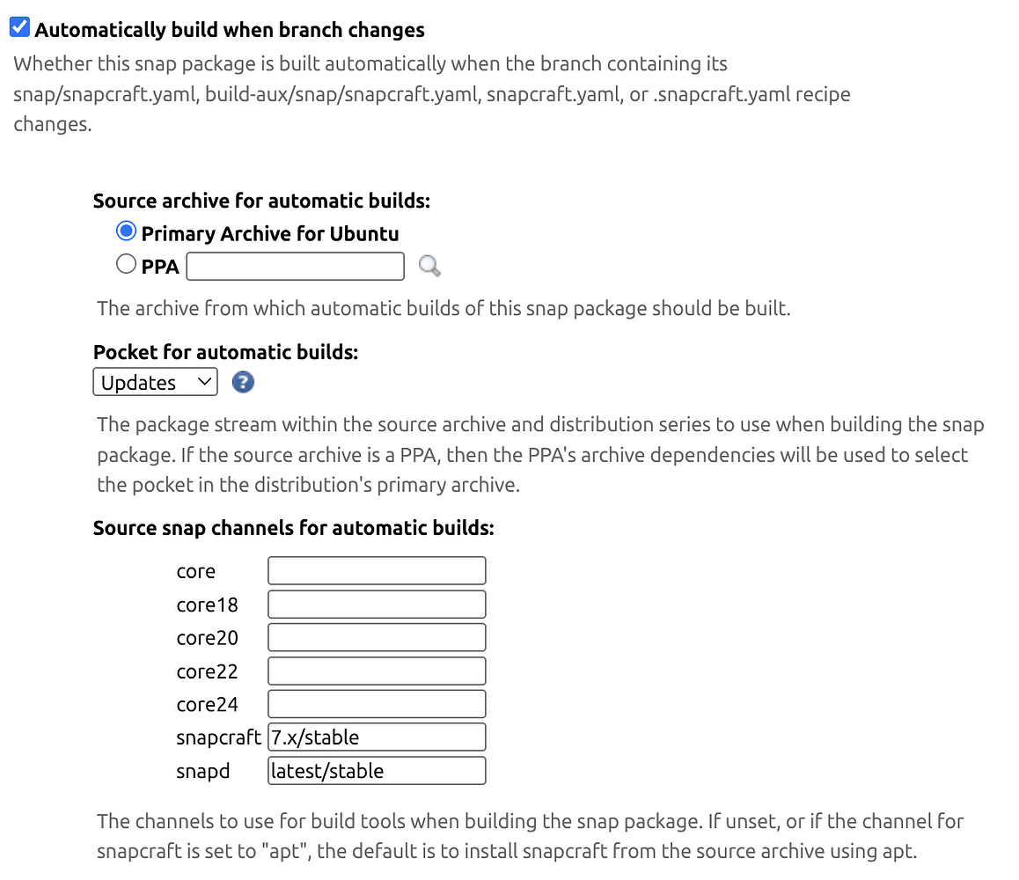This screenshot has width=1019, height=880.
Task: Select the core20 channel input
Action: pos(377,637)
